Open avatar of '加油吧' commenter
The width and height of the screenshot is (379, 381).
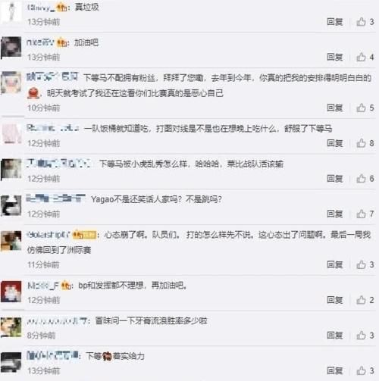(11, 47)
